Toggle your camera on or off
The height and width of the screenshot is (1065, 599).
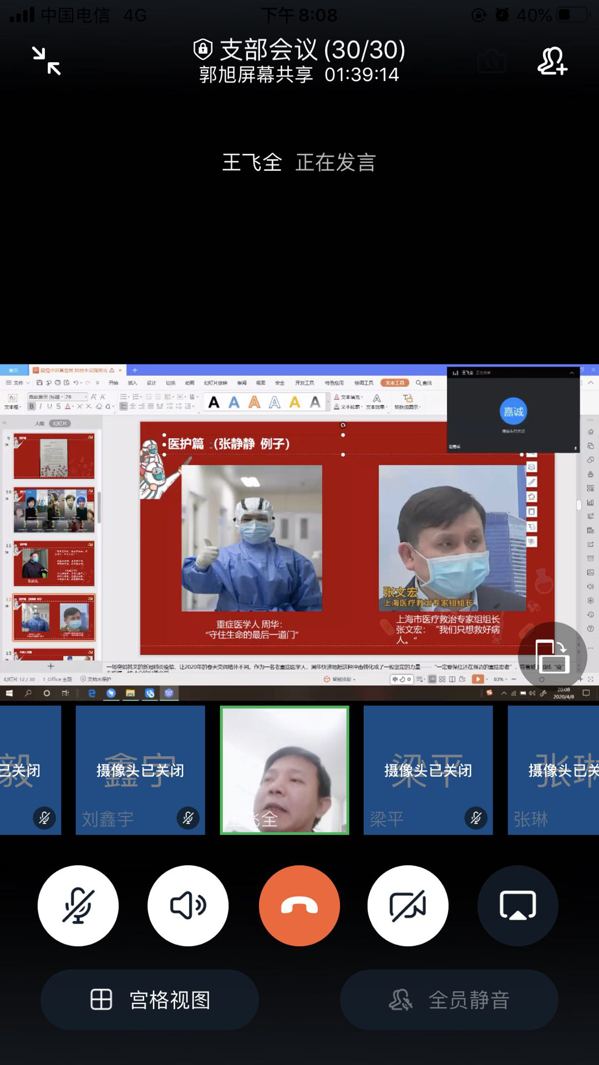pyautogui.click(x=408, y=905)
